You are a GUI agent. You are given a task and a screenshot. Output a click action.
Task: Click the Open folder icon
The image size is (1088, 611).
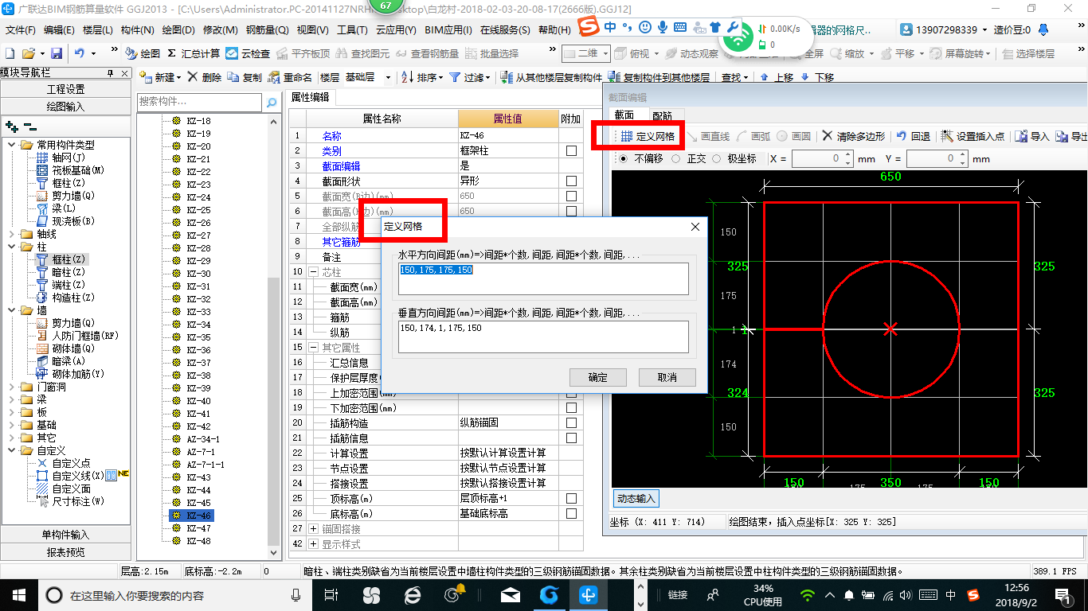tap(28, 53)
